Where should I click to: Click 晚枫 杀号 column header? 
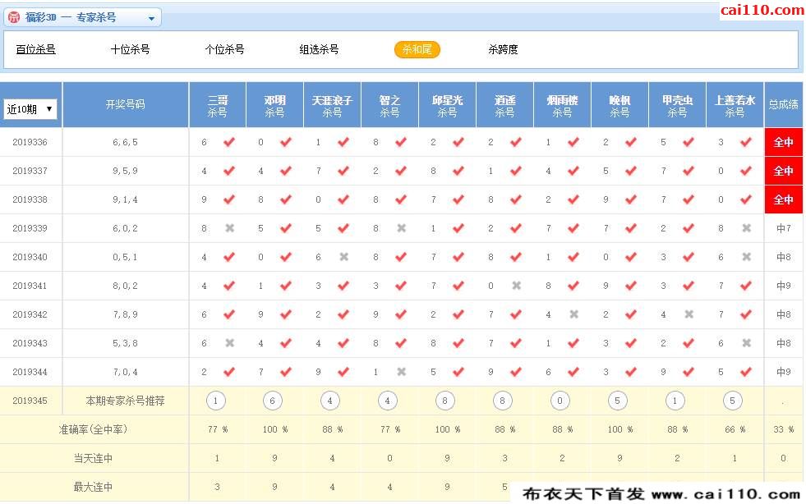tap(620, 106)
